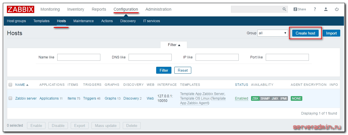
Task: Click the Create host button
Action: coord(305,33)
